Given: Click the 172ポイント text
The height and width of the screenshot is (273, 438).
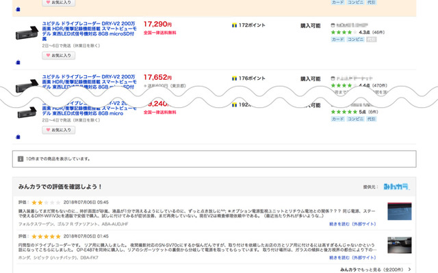Looking at the screenshot, I should pos(252,25).
